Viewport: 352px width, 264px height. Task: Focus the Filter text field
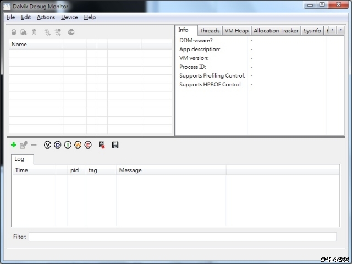click(183, 237)
